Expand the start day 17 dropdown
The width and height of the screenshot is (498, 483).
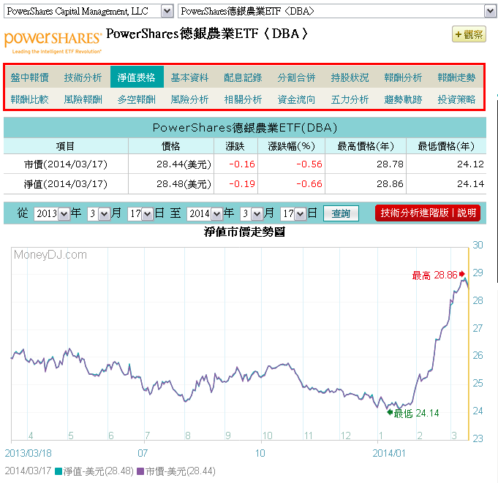point(140,213)
